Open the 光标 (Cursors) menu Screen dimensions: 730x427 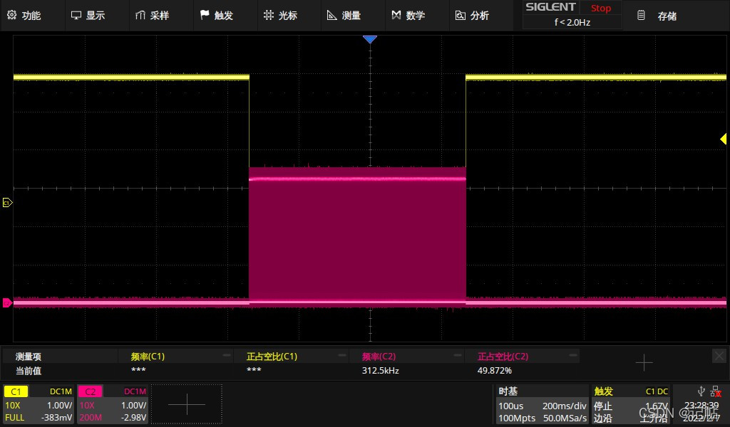click(x=281, y=16)
